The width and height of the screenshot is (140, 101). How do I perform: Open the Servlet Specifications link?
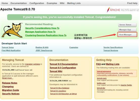tap(113, 47)
